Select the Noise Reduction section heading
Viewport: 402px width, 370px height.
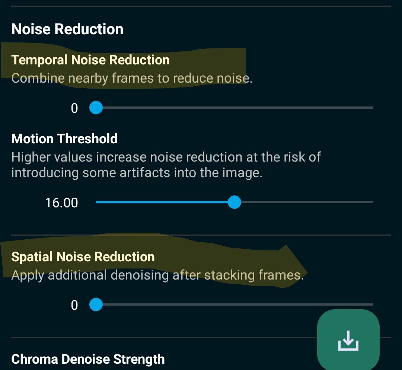click(67, 29)
